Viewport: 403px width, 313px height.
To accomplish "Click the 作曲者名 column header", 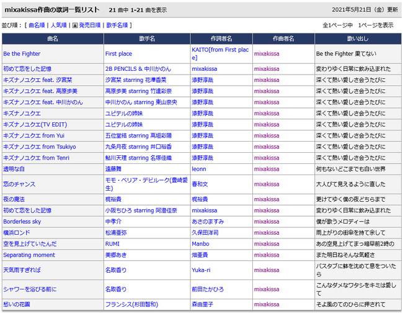I will point(283,39).
